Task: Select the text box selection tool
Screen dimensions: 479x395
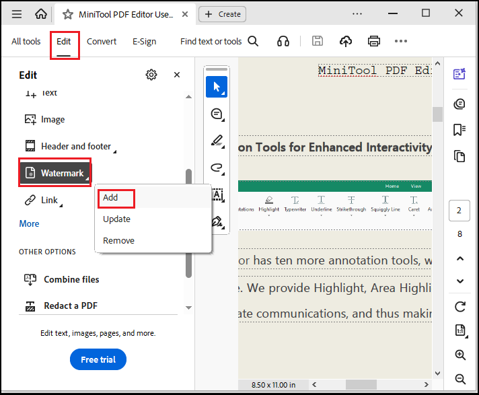Action: (x=217, y=194)
